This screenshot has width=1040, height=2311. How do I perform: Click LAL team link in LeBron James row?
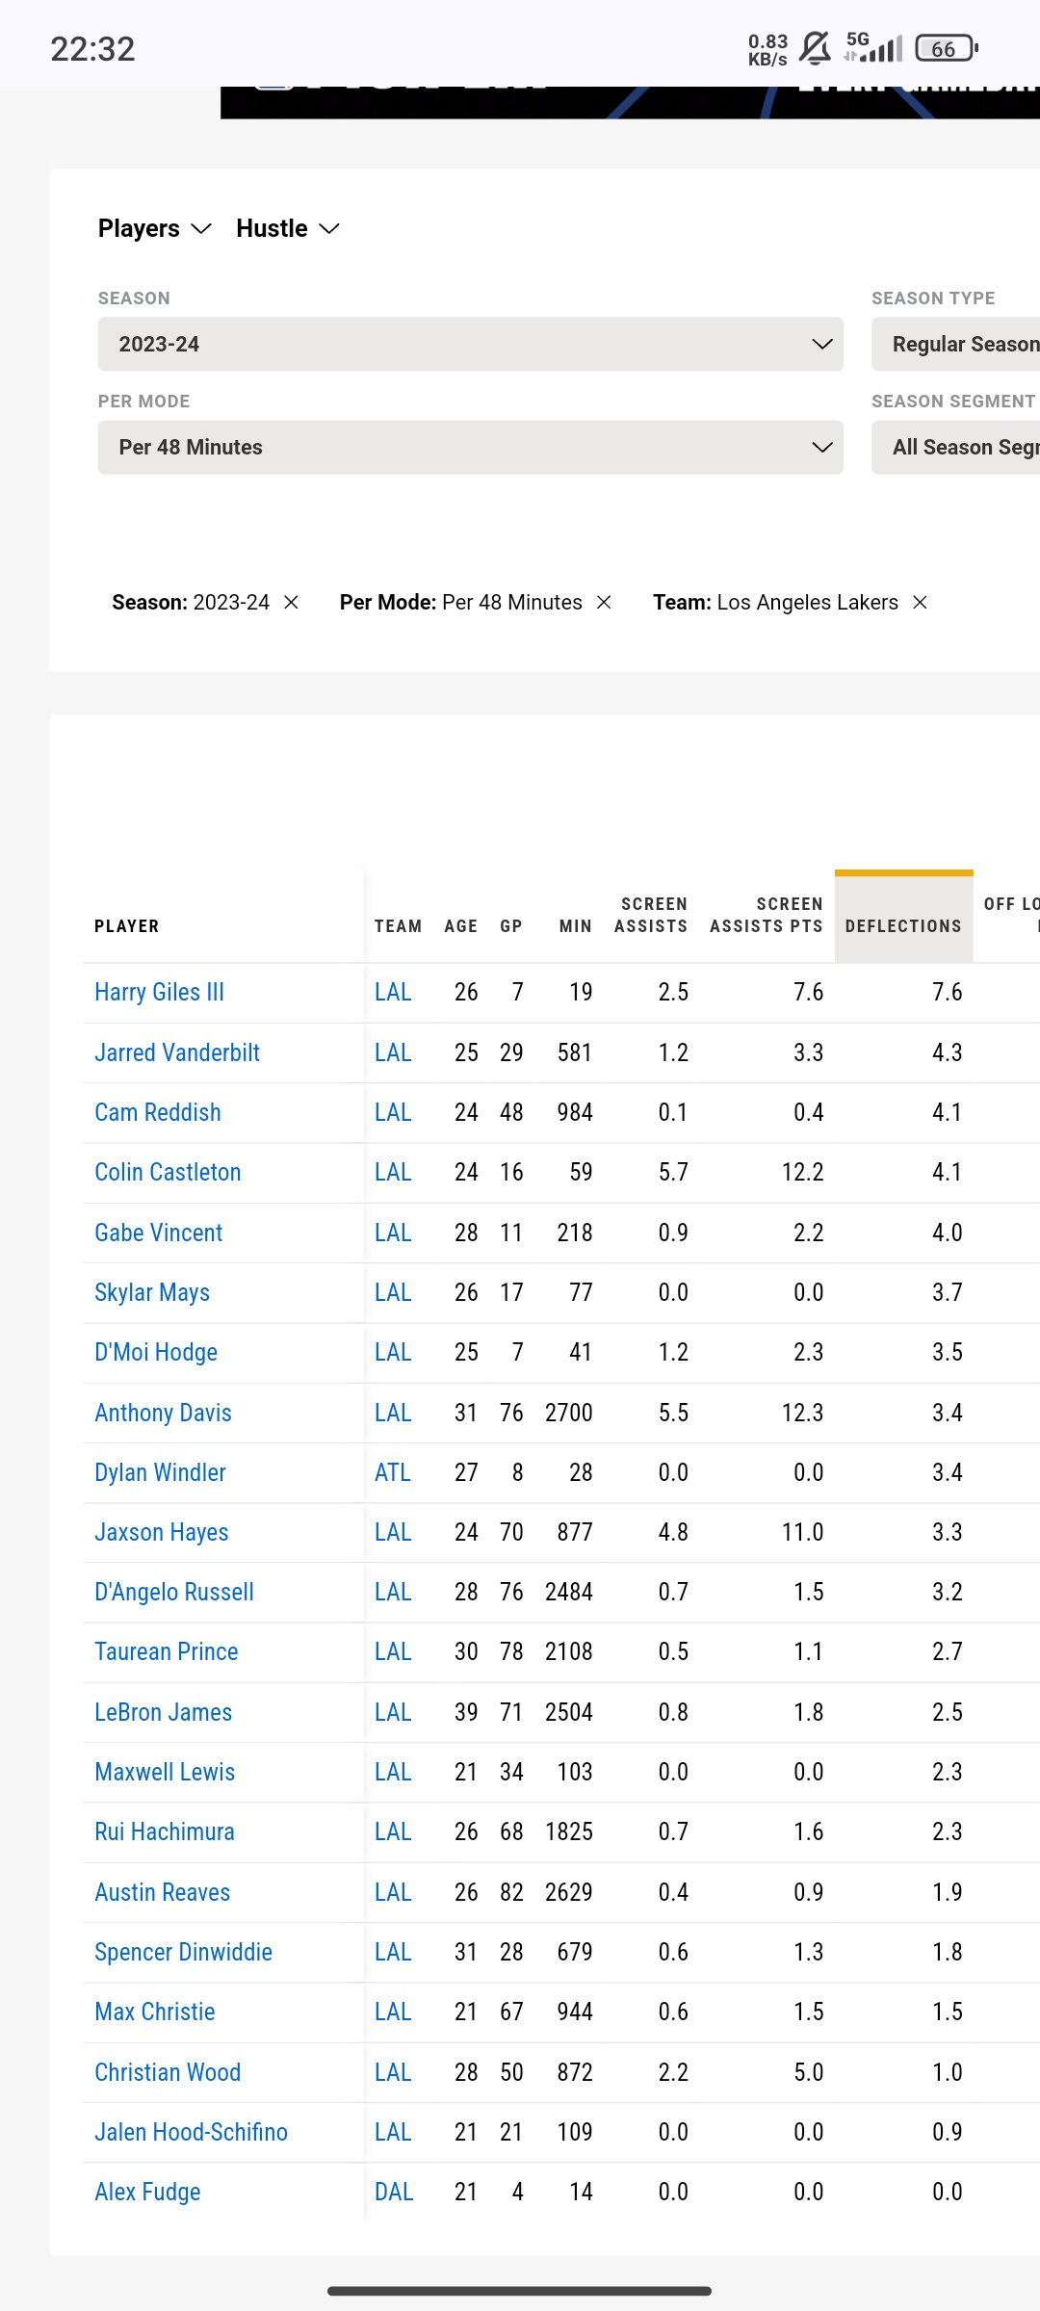tap(393, 1712)
